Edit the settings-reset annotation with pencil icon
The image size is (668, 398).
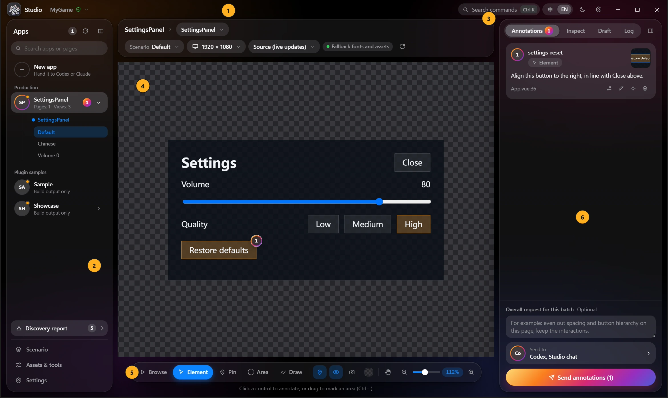pyautogui.click(x=621, y=88)
